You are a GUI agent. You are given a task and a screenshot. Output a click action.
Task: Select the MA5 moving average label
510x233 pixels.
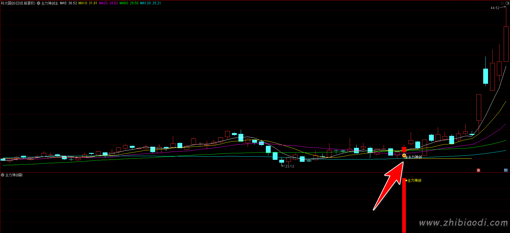[x=68, y=3]
